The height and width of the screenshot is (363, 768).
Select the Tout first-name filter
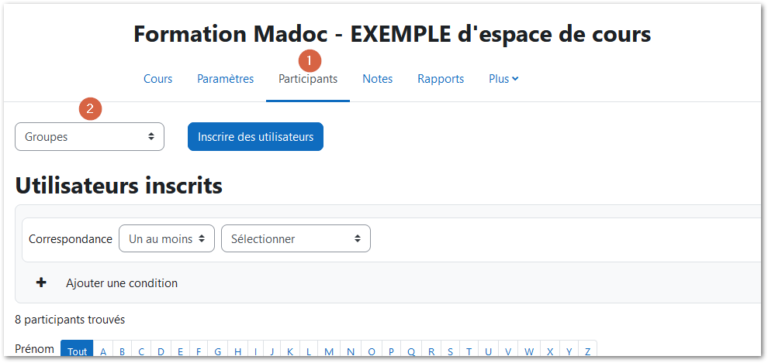click(x=77, y=351)
